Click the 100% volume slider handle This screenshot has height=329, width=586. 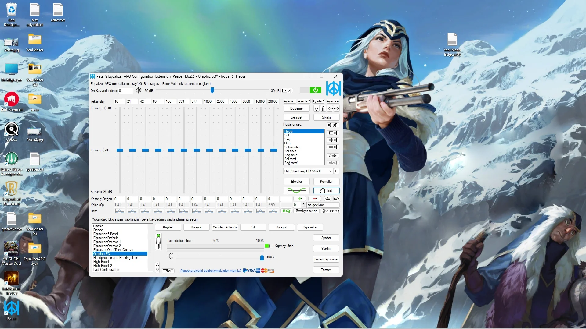pyautogui.click(x=262, y=258)
